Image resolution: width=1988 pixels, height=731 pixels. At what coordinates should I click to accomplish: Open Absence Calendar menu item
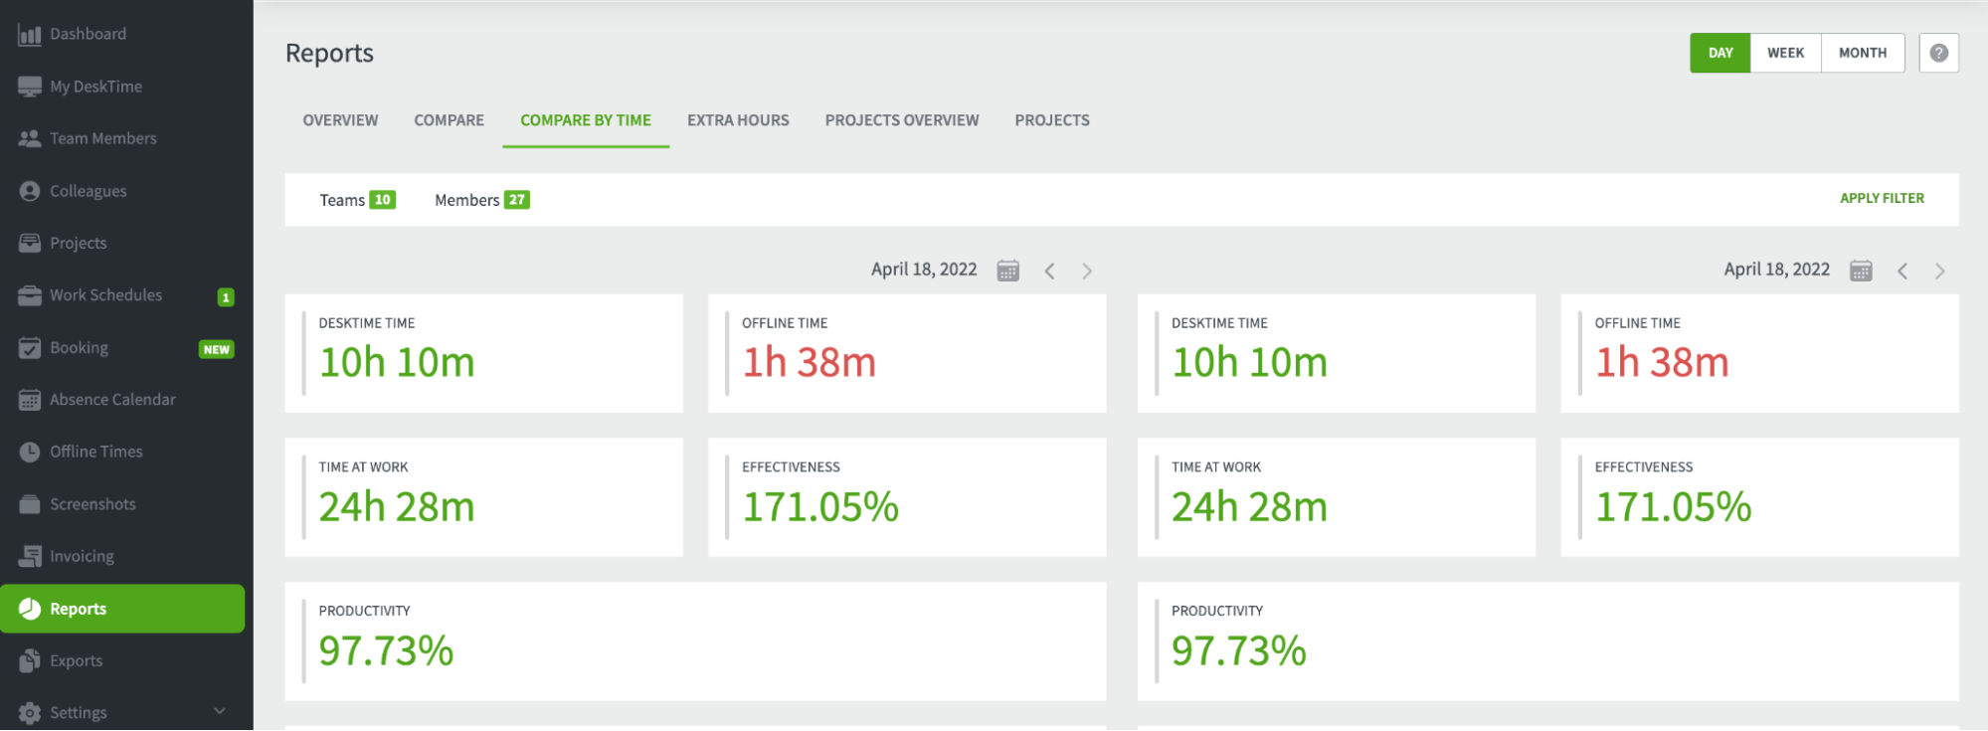(112, 400)
